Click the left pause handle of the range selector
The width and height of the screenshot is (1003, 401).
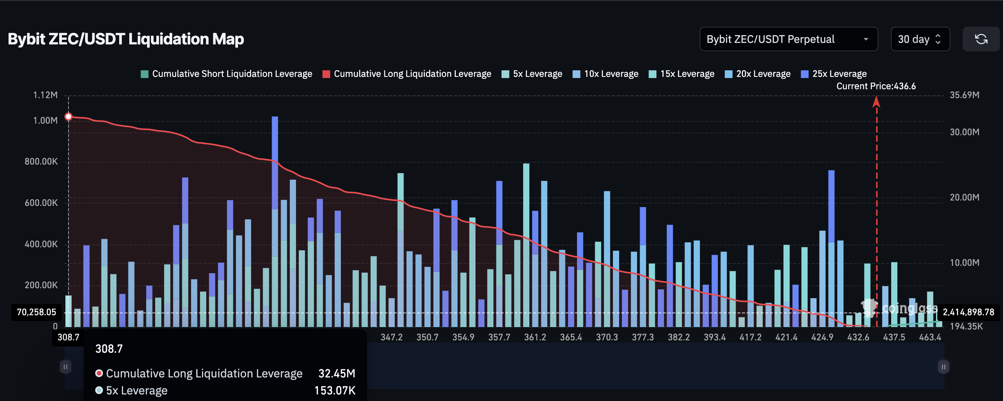[x=65, y=366]
